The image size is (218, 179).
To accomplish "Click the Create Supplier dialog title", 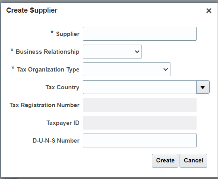I will point(32,10).
